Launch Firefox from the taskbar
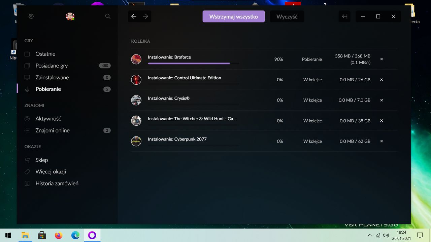Image resolution: width=431 pixels, height=242 pixels. click(x=59, y=235)
